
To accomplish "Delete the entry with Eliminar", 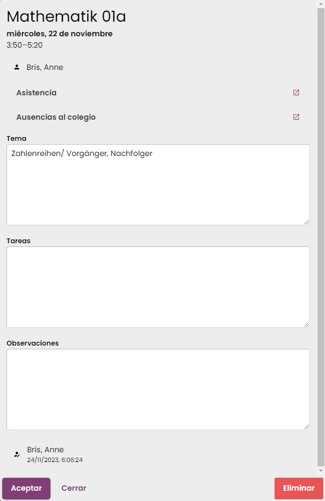I will click(299, 488).
